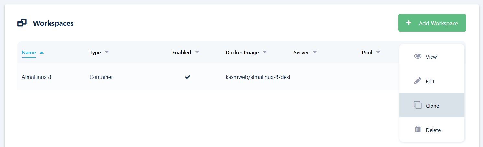Click the pencil icon beside Edit
This screenshot has height=147, width=483.
click(418, 81)
